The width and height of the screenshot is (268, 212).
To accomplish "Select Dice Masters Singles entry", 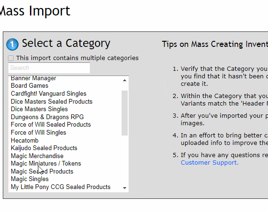I will click(x=39, y=109).
